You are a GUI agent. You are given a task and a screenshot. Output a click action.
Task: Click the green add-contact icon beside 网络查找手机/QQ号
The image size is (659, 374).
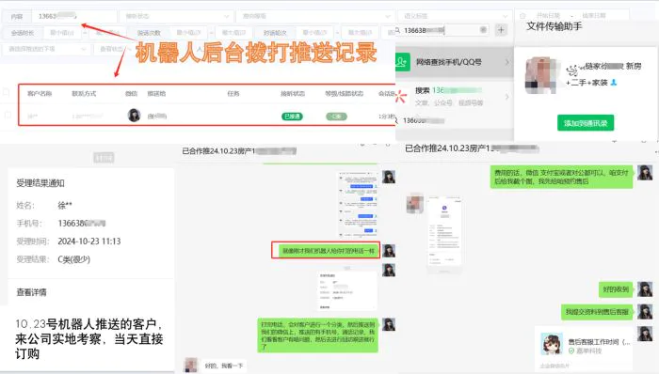(x=402, y=62)
